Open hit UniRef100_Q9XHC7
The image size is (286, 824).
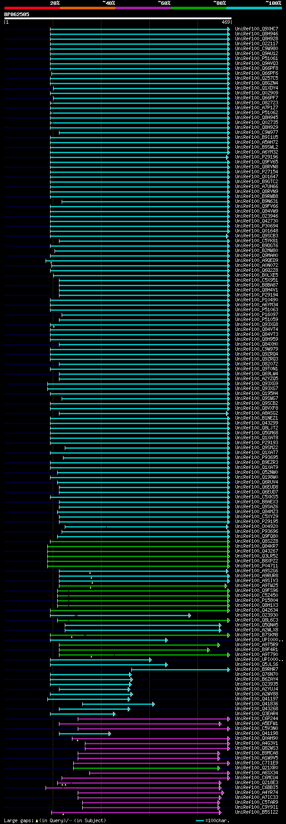point(257,29)
